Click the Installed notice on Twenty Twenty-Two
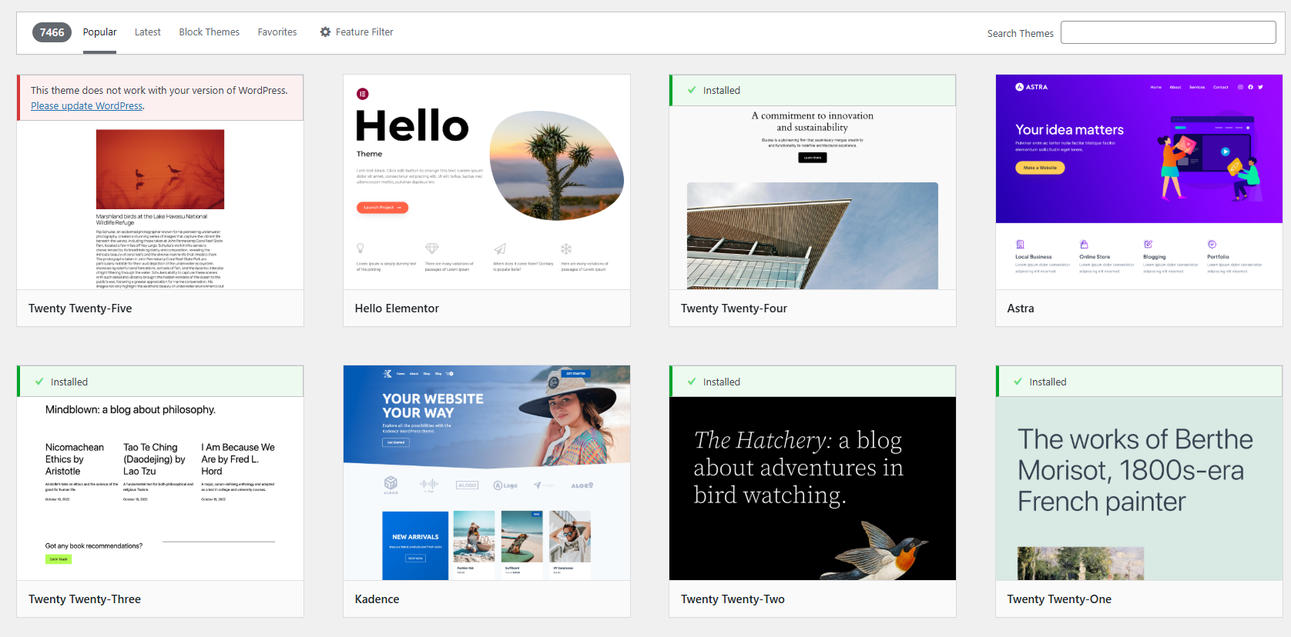1291x637 pixels. (813, 382)
